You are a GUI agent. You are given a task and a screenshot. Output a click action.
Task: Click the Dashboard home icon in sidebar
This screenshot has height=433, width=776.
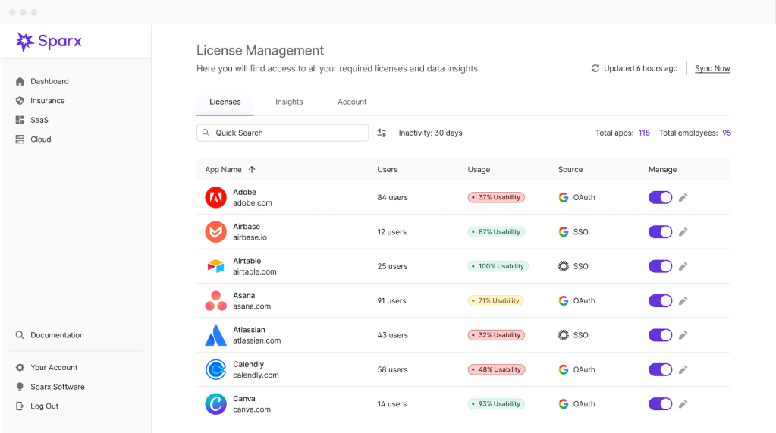click(20, 81)
